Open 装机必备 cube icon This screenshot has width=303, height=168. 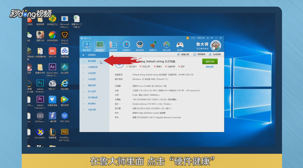tap(167, 46)
